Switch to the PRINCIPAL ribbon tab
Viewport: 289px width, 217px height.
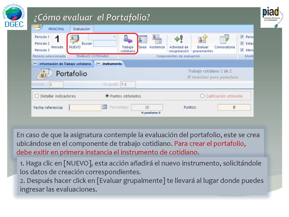click(x=56, y=29)
